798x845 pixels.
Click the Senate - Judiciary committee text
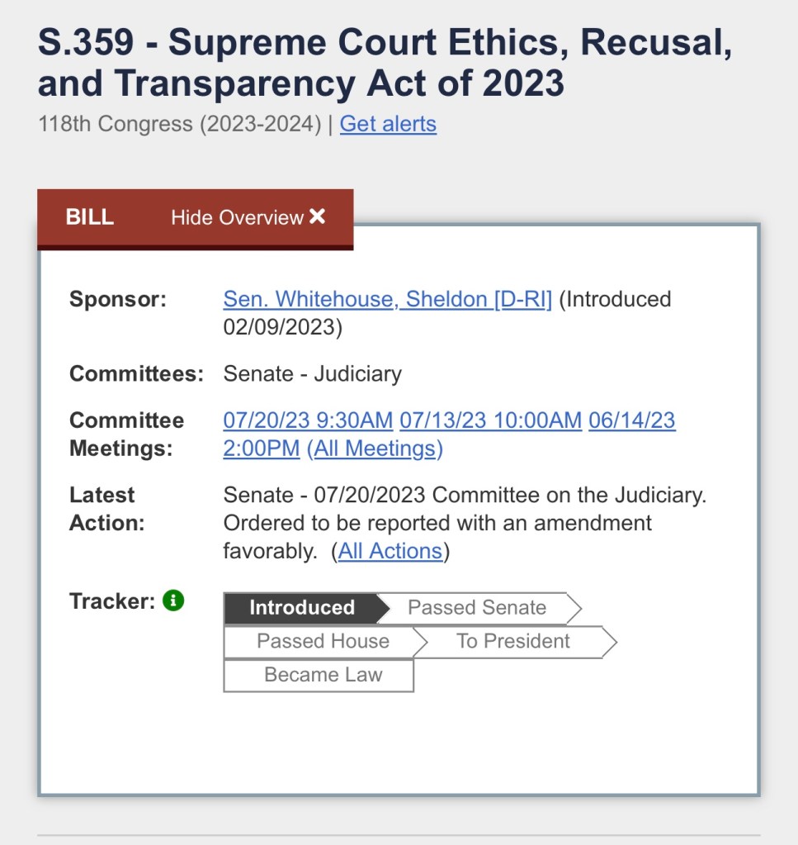coord(312,374)
